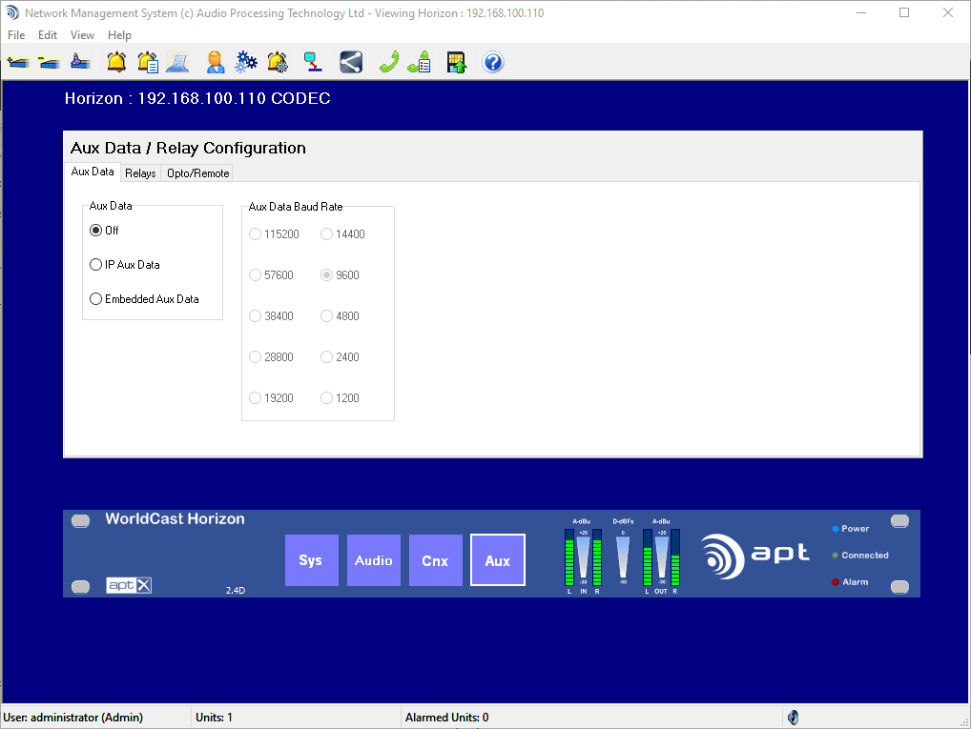Click the D-dBFs level meter
This screenshot has width=971, height=729.
(623, 553)
